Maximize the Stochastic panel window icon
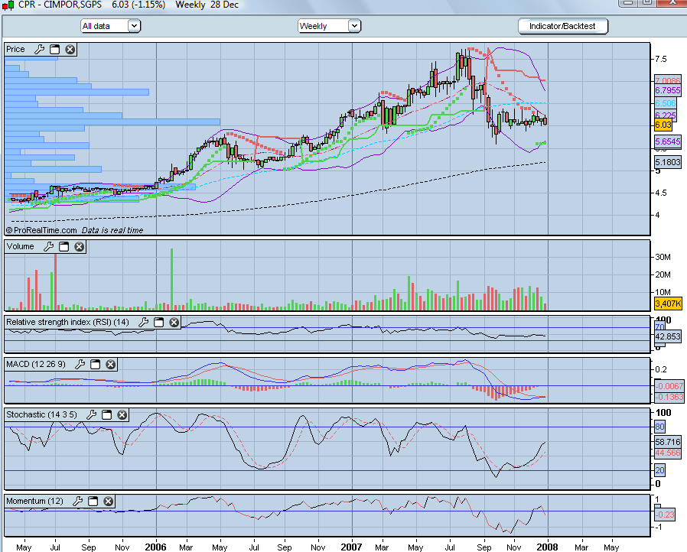The height and width of the screenshot is (552, 687). 106,414
